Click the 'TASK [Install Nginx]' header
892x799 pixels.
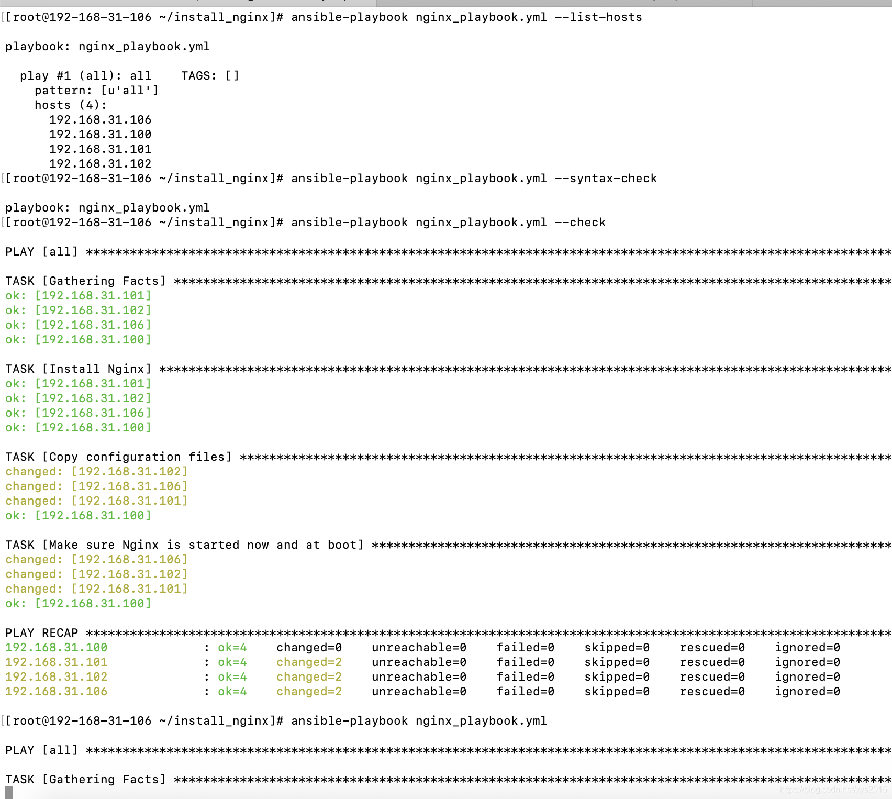coord(78,369)
